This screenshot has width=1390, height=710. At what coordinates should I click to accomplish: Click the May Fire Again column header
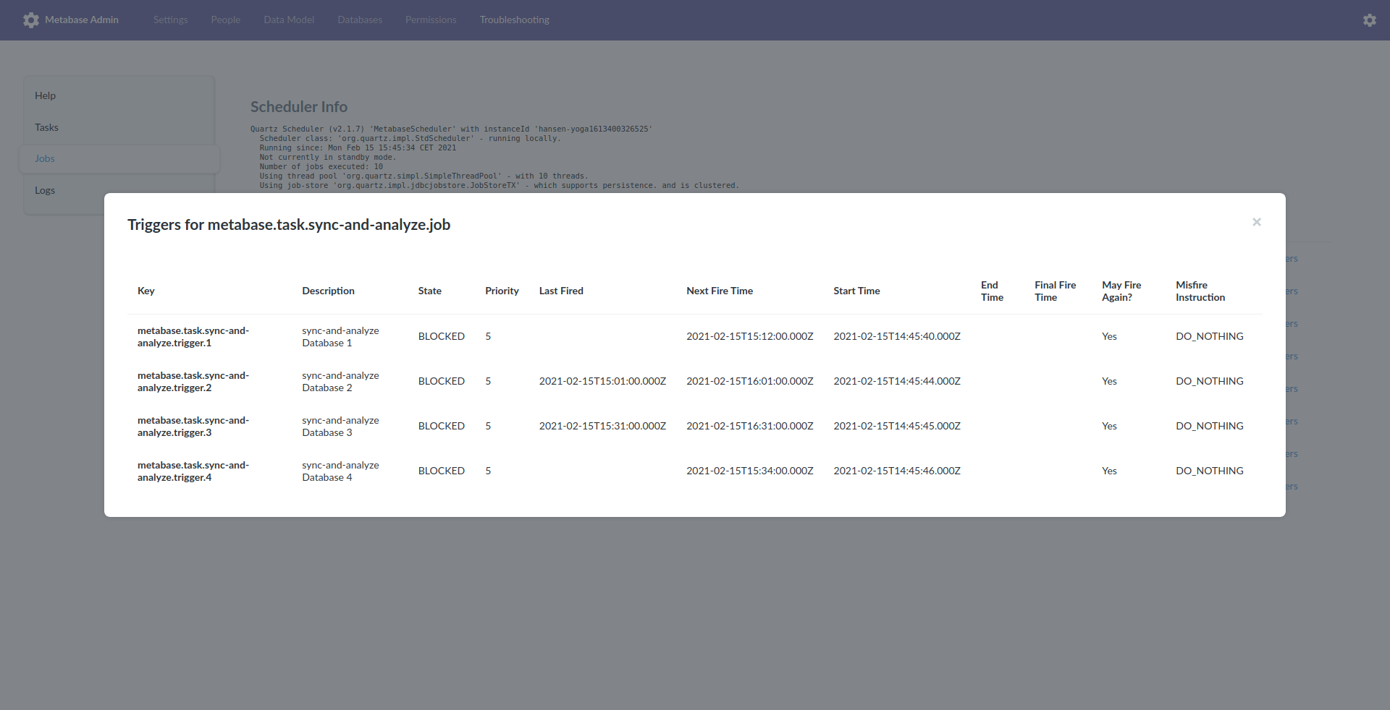1121,291
